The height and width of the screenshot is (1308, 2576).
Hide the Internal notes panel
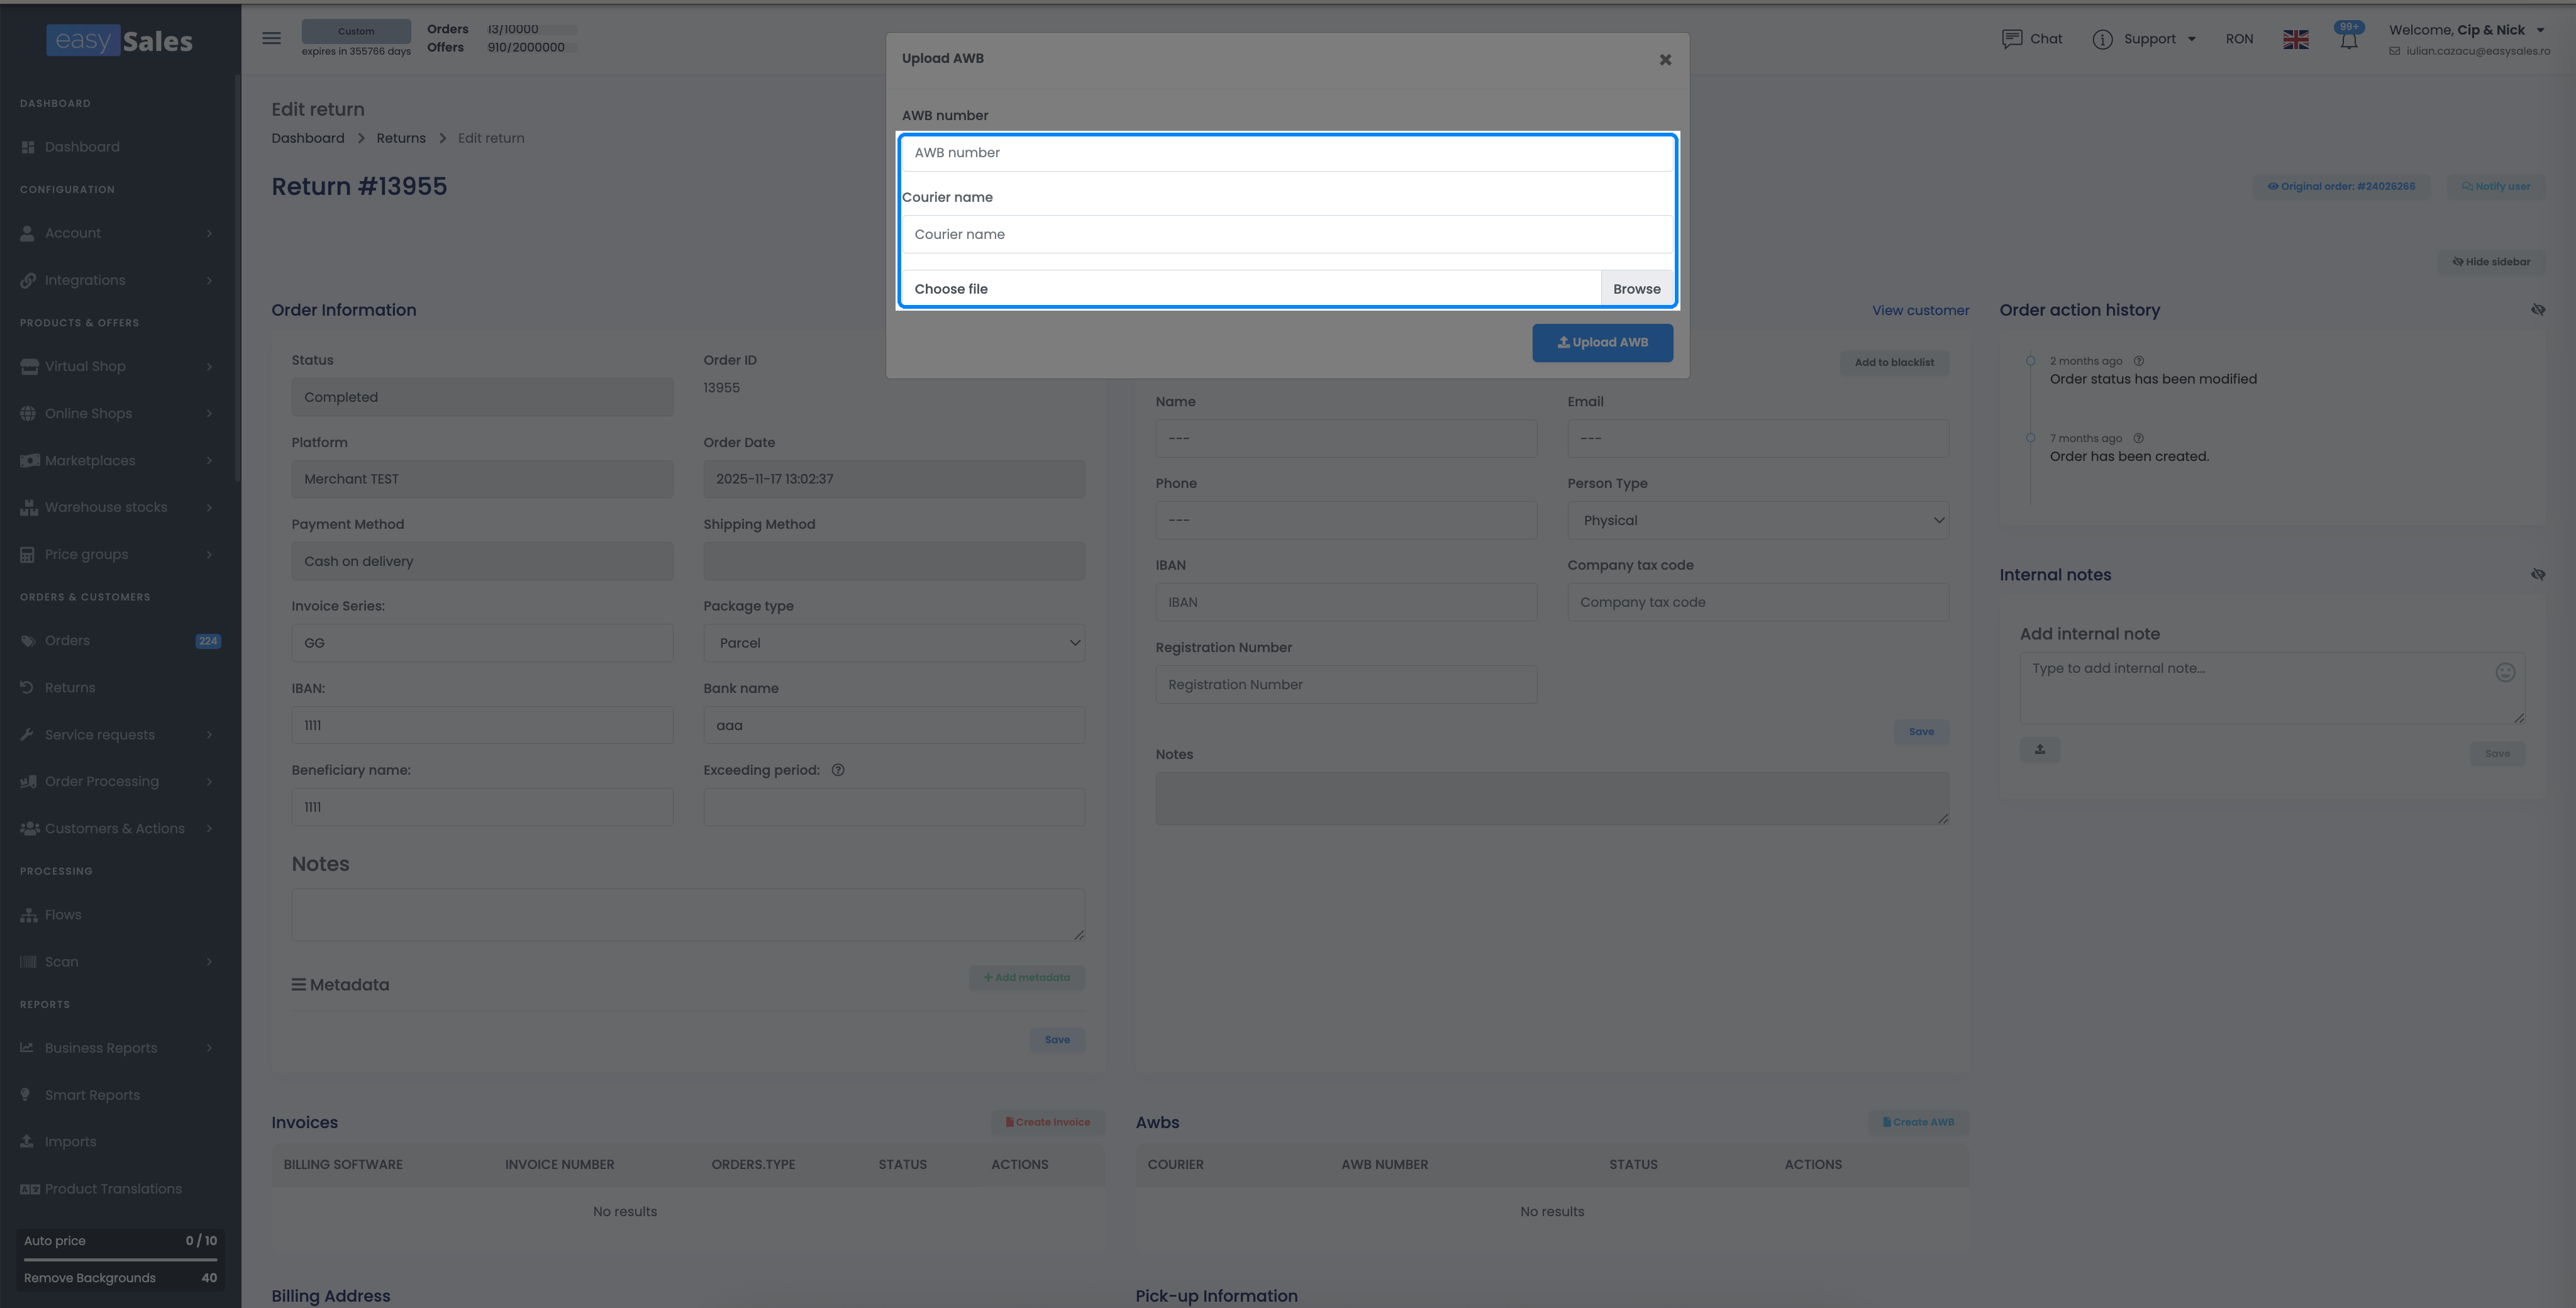click(x=2537, y=575)
